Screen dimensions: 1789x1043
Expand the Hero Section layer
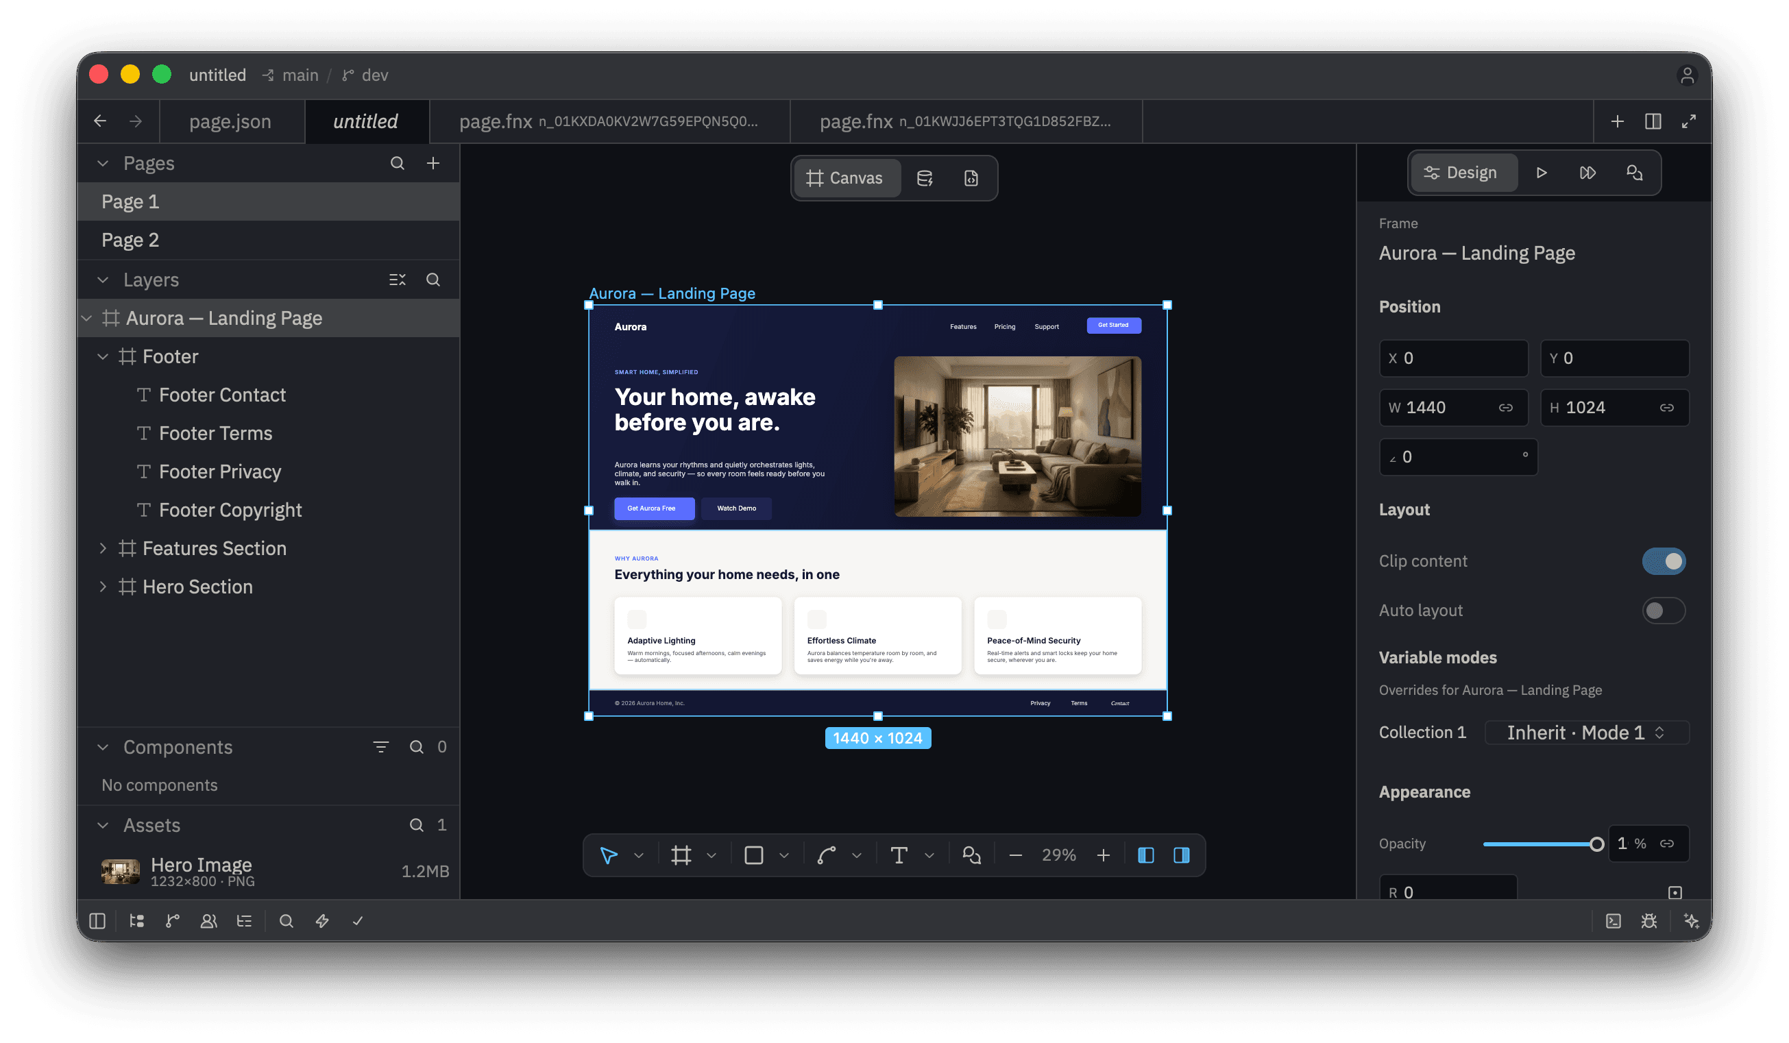tap(103, 586)
